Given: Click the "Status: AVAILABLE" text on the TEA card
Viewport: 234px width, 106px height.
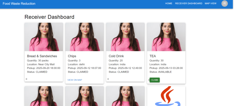Looking at the screenshot, I should [161, 72].
